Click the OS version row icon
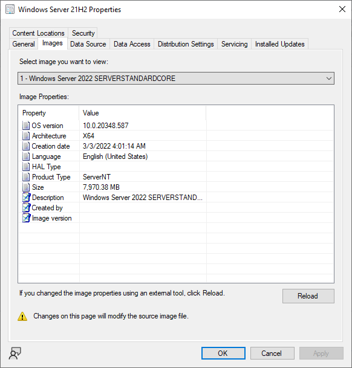Screen dimensions: 352x368 click(x=26, y=125)
